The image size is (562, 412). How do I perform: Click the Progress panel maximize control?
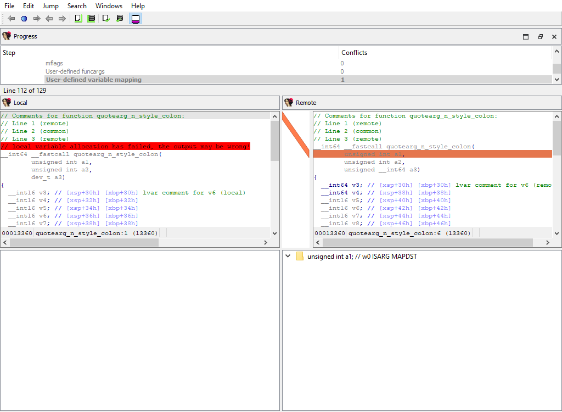[525, 36]
